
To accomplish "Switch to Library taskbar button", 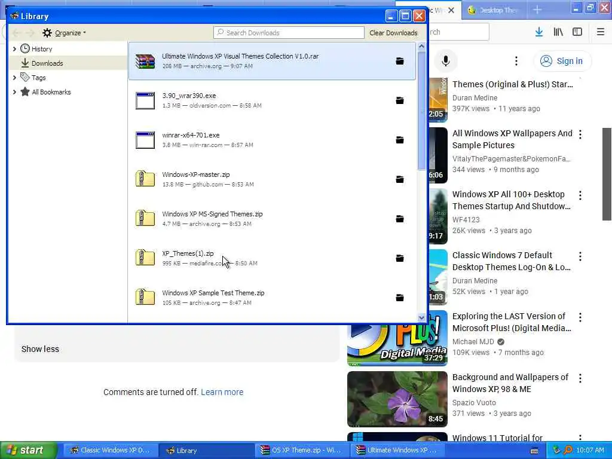I will tap(206, 451).
